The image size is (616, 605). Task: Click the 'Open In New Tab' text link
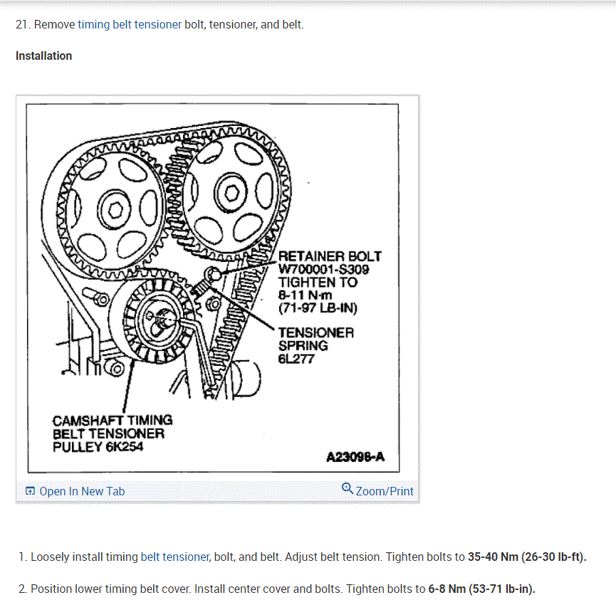click(x=82, y=491)
